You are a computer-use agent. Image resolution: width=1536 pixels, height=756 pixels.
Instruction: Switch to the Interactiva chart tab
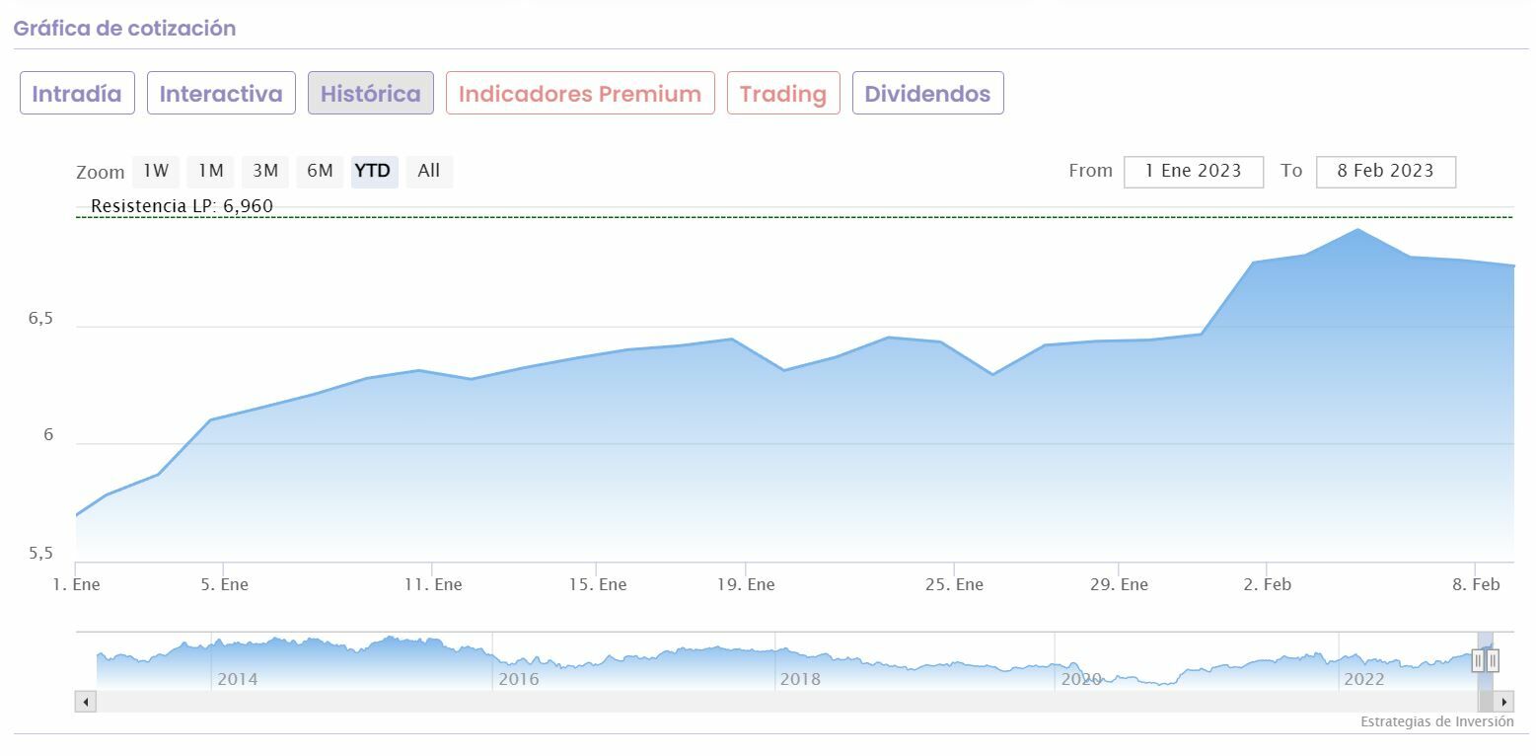tap(221, 94)
